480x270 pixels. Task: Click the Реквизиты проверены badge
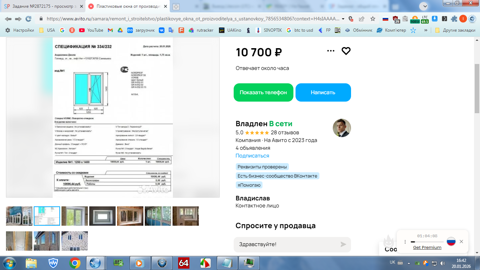click(262, 167)
